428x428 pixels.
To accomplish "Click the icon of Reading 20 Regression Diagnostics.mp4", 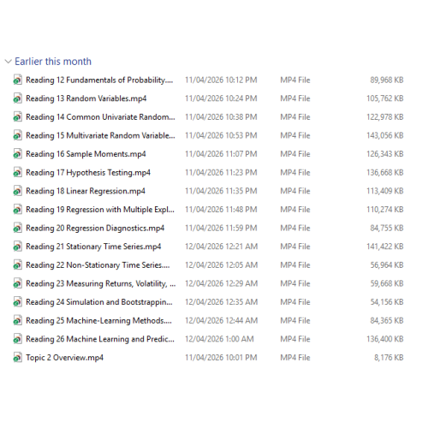I will [x=17, y=228].
